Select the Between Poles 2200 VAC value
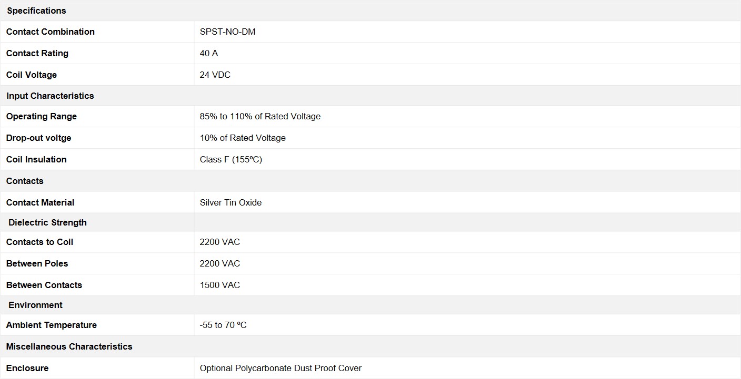Screen dimensions: 741x379 pyautogui.click(x=219, y=263)
